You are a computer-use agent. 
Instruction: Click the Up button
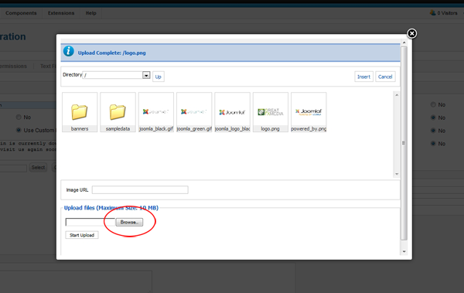[159, 77]
